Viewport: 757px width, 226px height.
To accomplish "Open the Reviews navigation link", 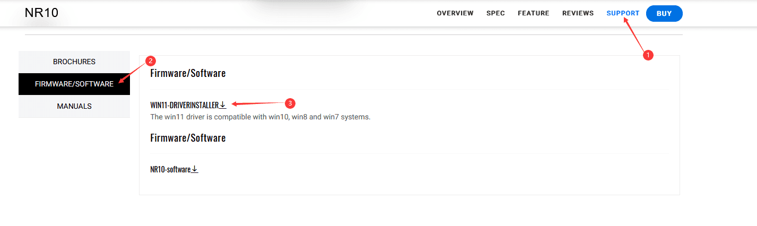I will point(578,13).
